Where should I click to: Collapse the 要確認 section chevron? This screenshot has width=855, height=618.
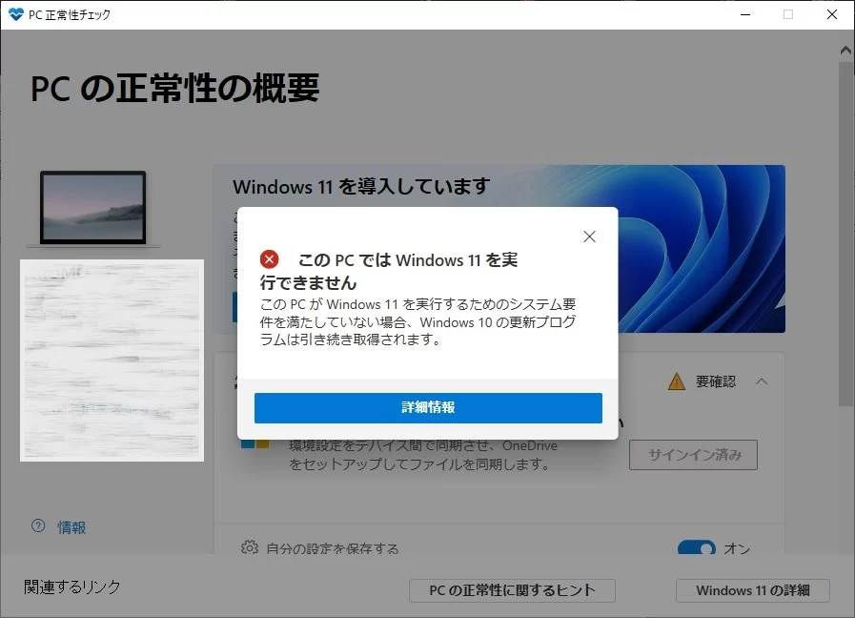[x=762, y=381]
